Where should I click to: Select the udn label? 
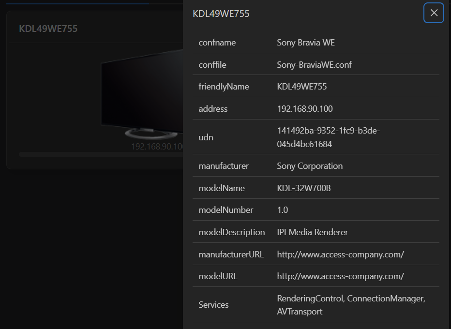click(x=206, y=137)
